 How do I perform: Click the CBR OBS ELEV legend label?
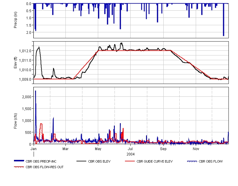coord(99,161)
